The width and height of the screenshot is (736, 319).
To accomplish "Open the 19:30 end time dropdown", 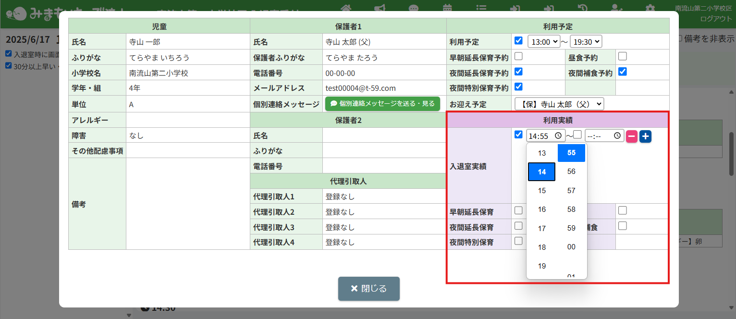I will (x=586, y=41).
